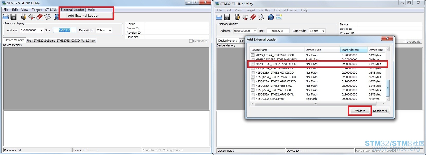Click Disconnect icon in right window
Viewport: 426px width, 155px height.
245,17
